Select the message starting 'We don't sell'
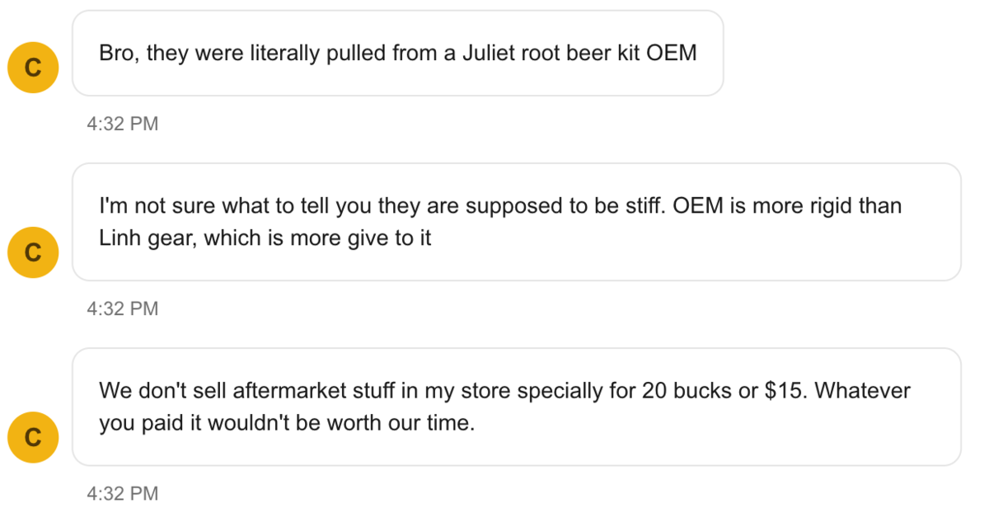Image resolution: width=989 pixels, height=513 pixels. click(516, 407)
